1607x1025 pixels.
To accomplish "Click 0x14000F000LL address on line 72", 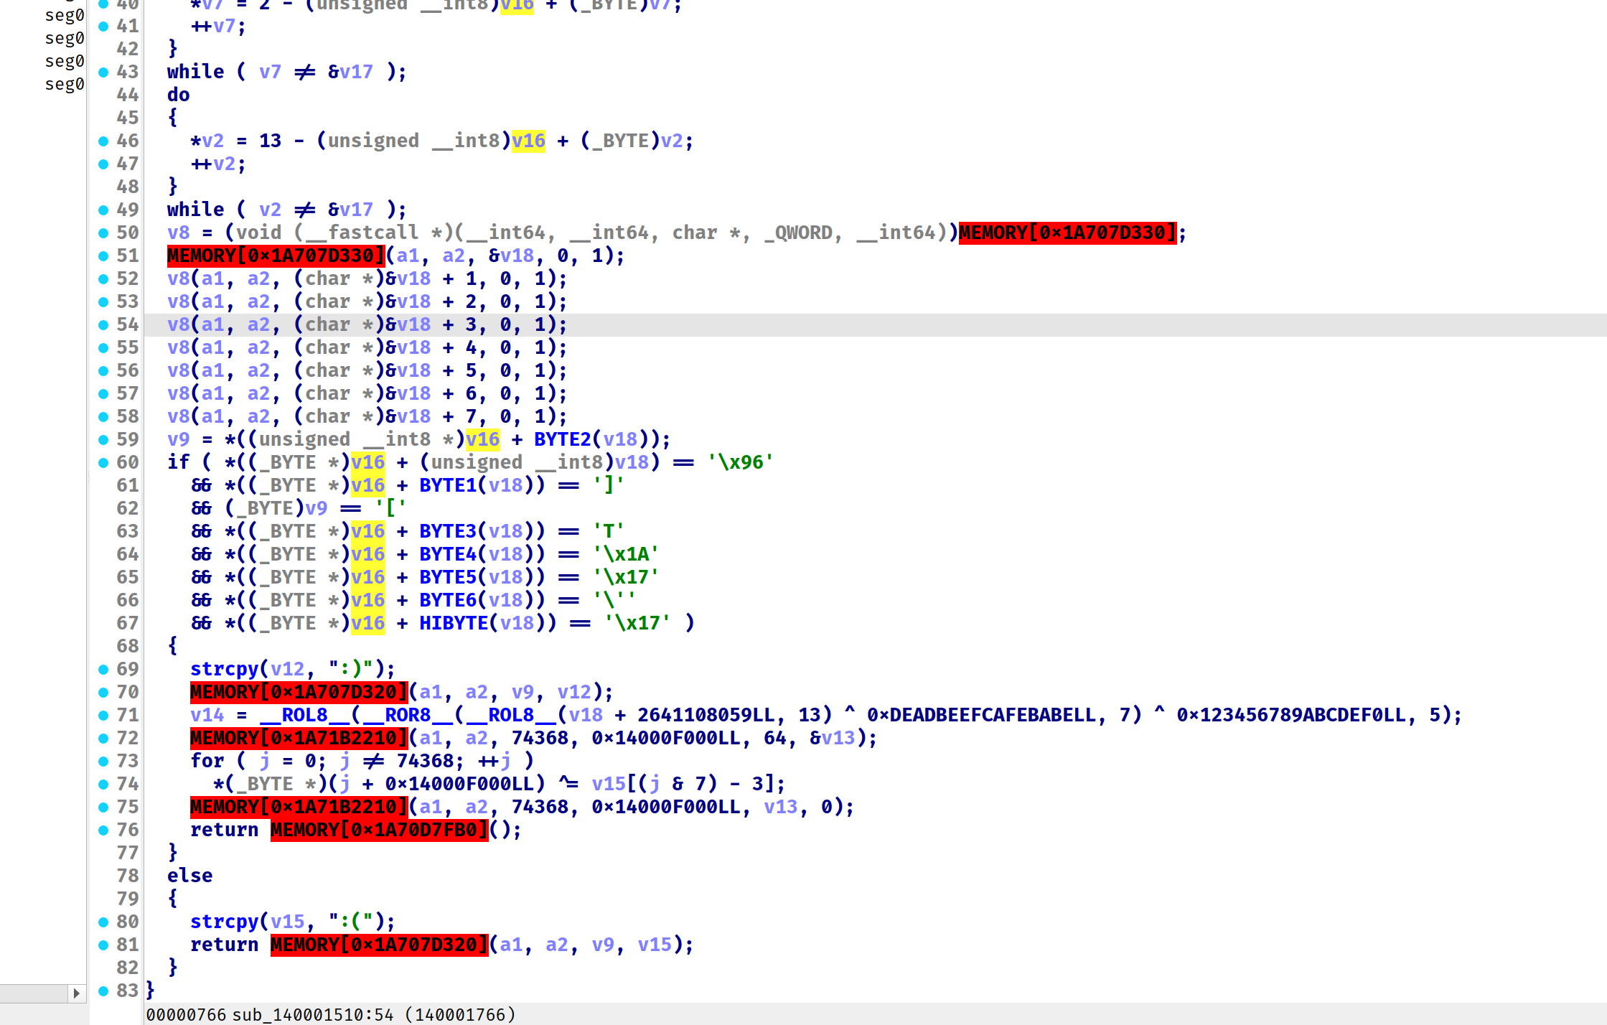I will click(666, 738).
